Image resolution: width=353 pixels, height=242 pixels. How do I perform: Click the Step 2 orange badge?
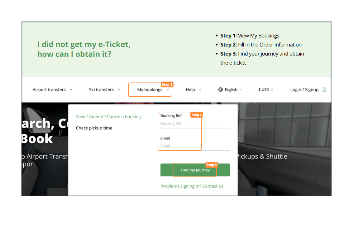(197, 115)
